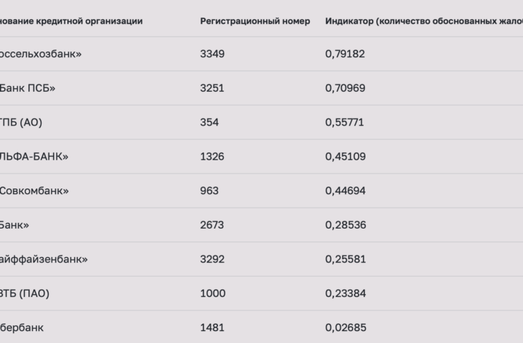Click the Райффайзенбанк name cell
The image size is (523, 343).
coord(43,259)
